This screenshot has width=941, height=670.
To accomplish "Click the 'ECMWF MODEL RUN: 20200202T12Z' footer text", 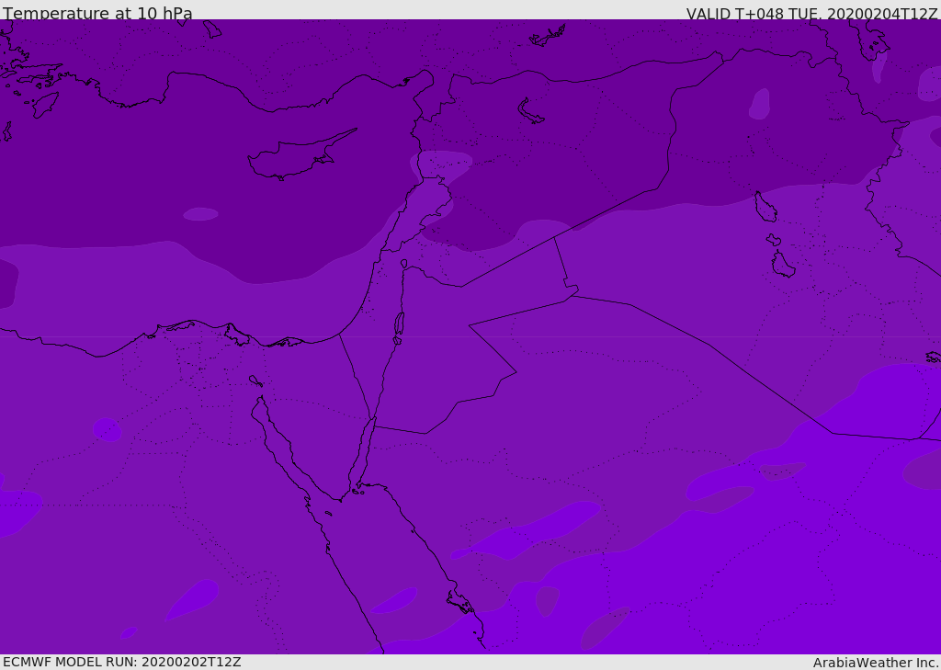I will click(x=122, y=662).
